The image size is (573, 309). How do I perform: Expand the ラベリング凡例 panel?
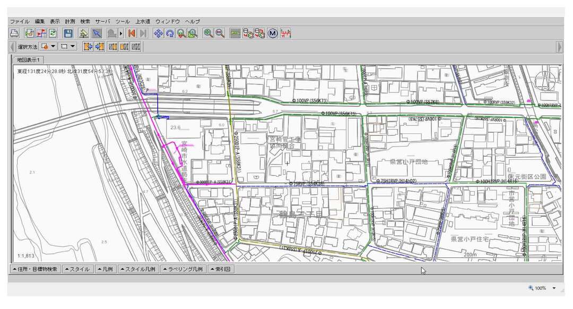coord(183,269)
